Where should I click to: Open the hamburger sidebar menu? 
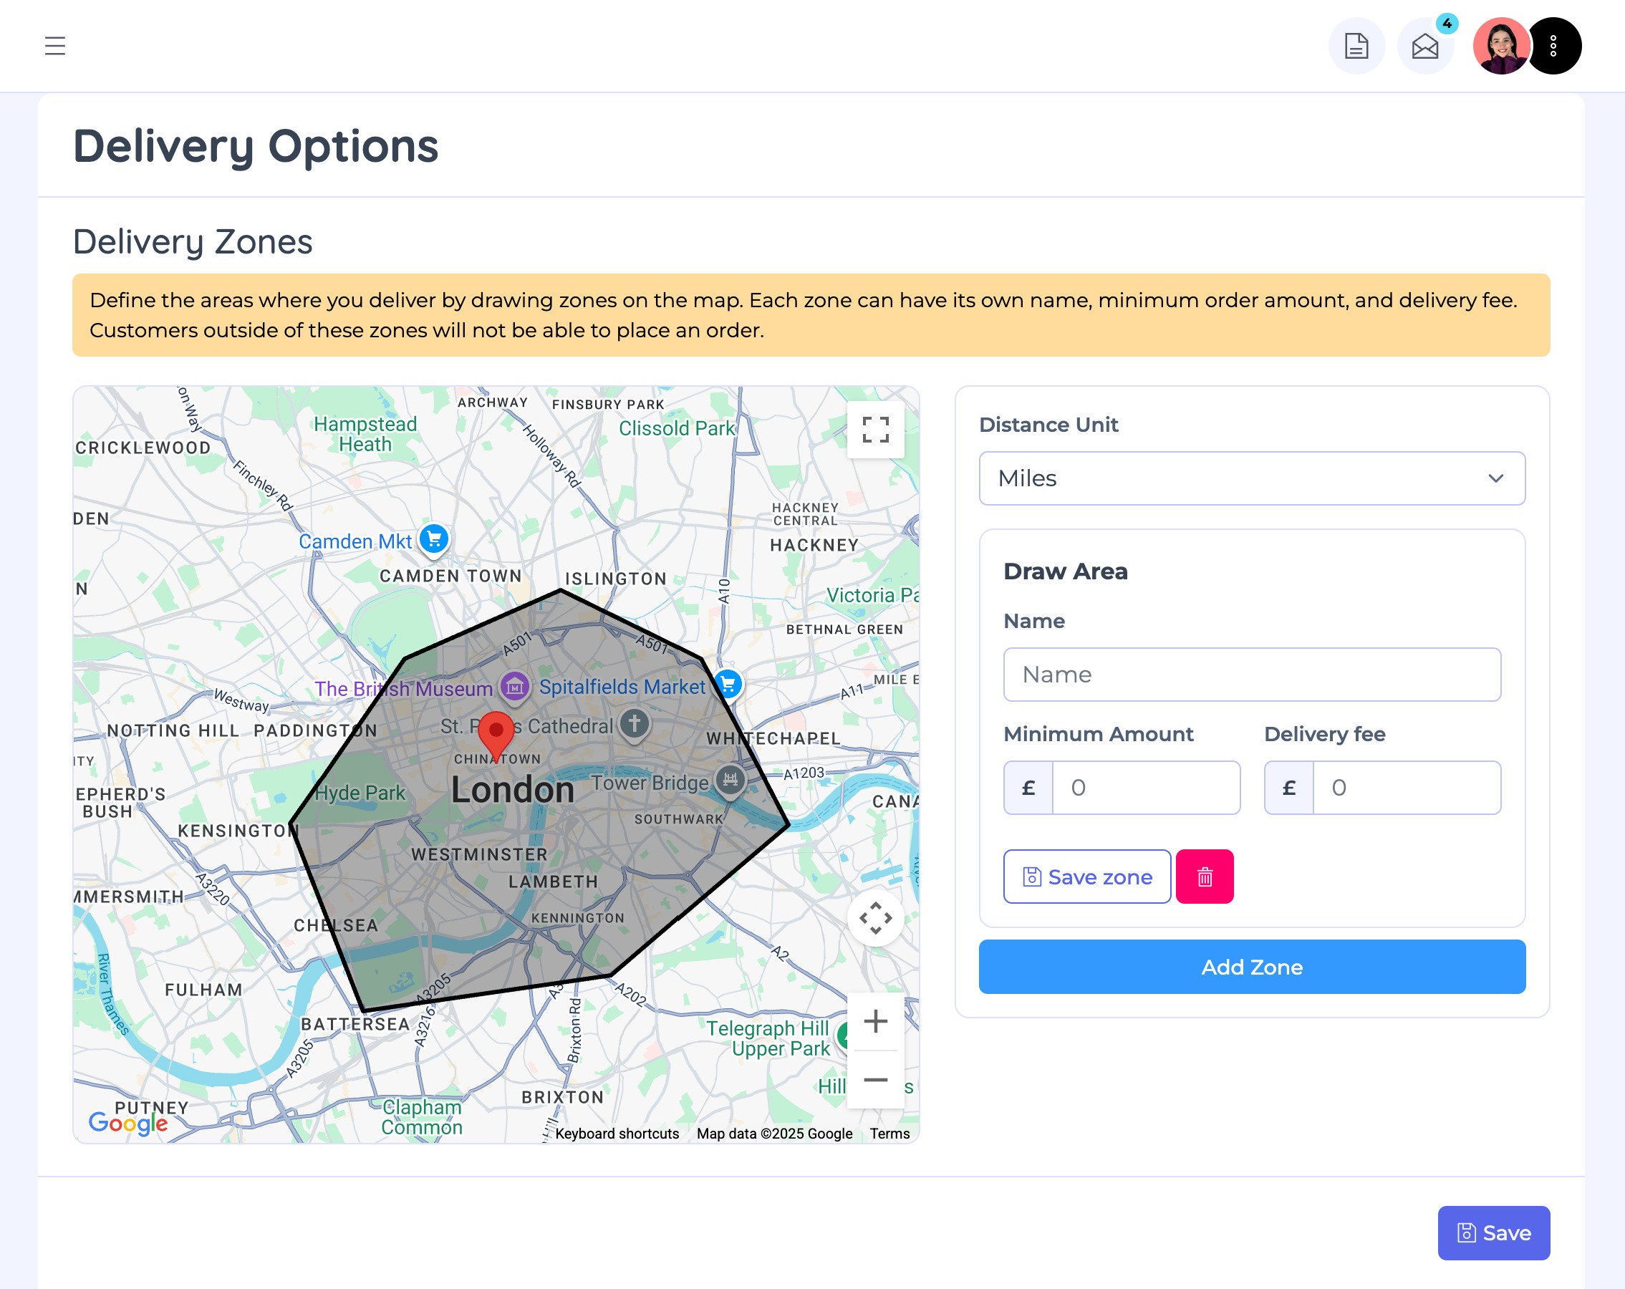[55, 46]
